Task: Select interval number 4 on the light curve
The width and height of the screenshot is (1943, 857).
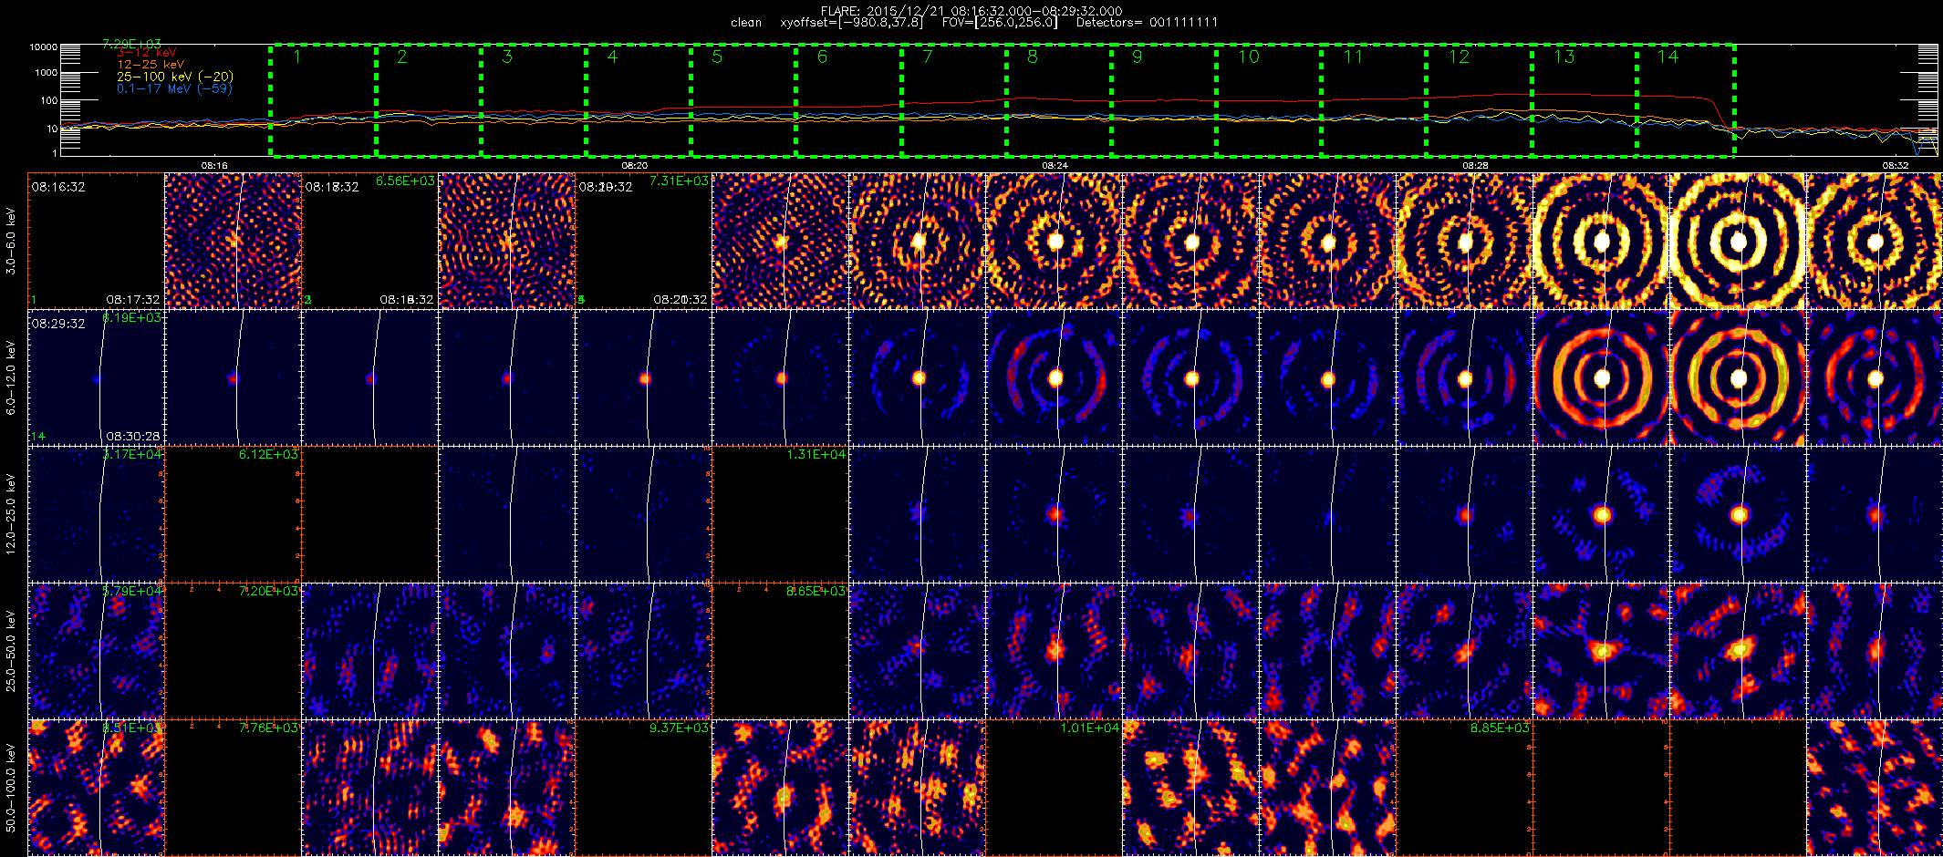Action: click(x=612, y=57)
